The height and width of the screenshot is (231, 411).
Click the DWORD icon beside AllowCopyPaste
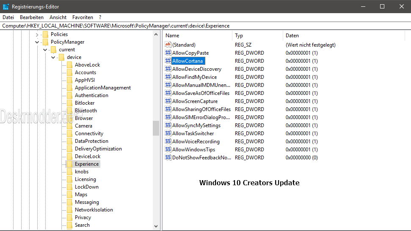(x=168, y=53)
